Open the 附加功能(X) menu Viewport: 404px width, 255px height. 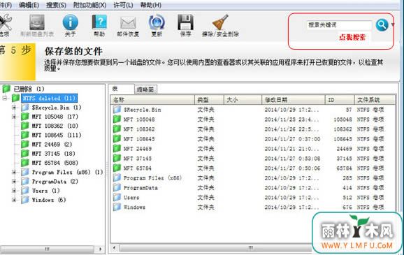[x=89, y=5]
